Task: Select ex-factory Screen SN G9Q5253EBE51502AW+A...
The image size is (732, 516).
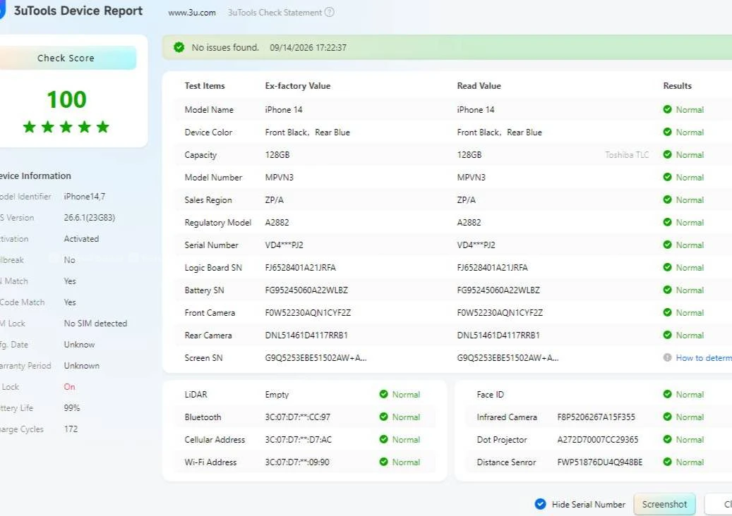Action: pos(316,358)
